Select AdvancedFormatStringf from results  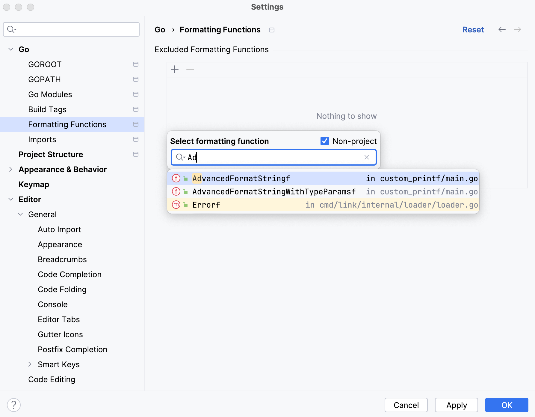(x=323, y=178)
